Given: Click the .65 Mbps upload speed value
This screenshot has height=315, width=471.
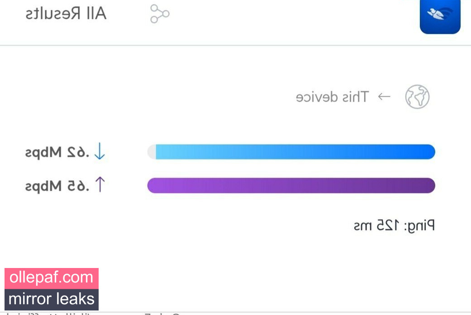Looking at the screenshot, I should [57, 186].
